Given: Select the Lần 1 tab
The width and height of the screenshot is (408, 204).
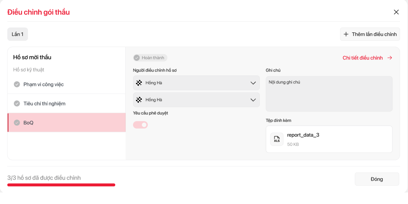Looking at the screenshot, I should pos(18,34).
